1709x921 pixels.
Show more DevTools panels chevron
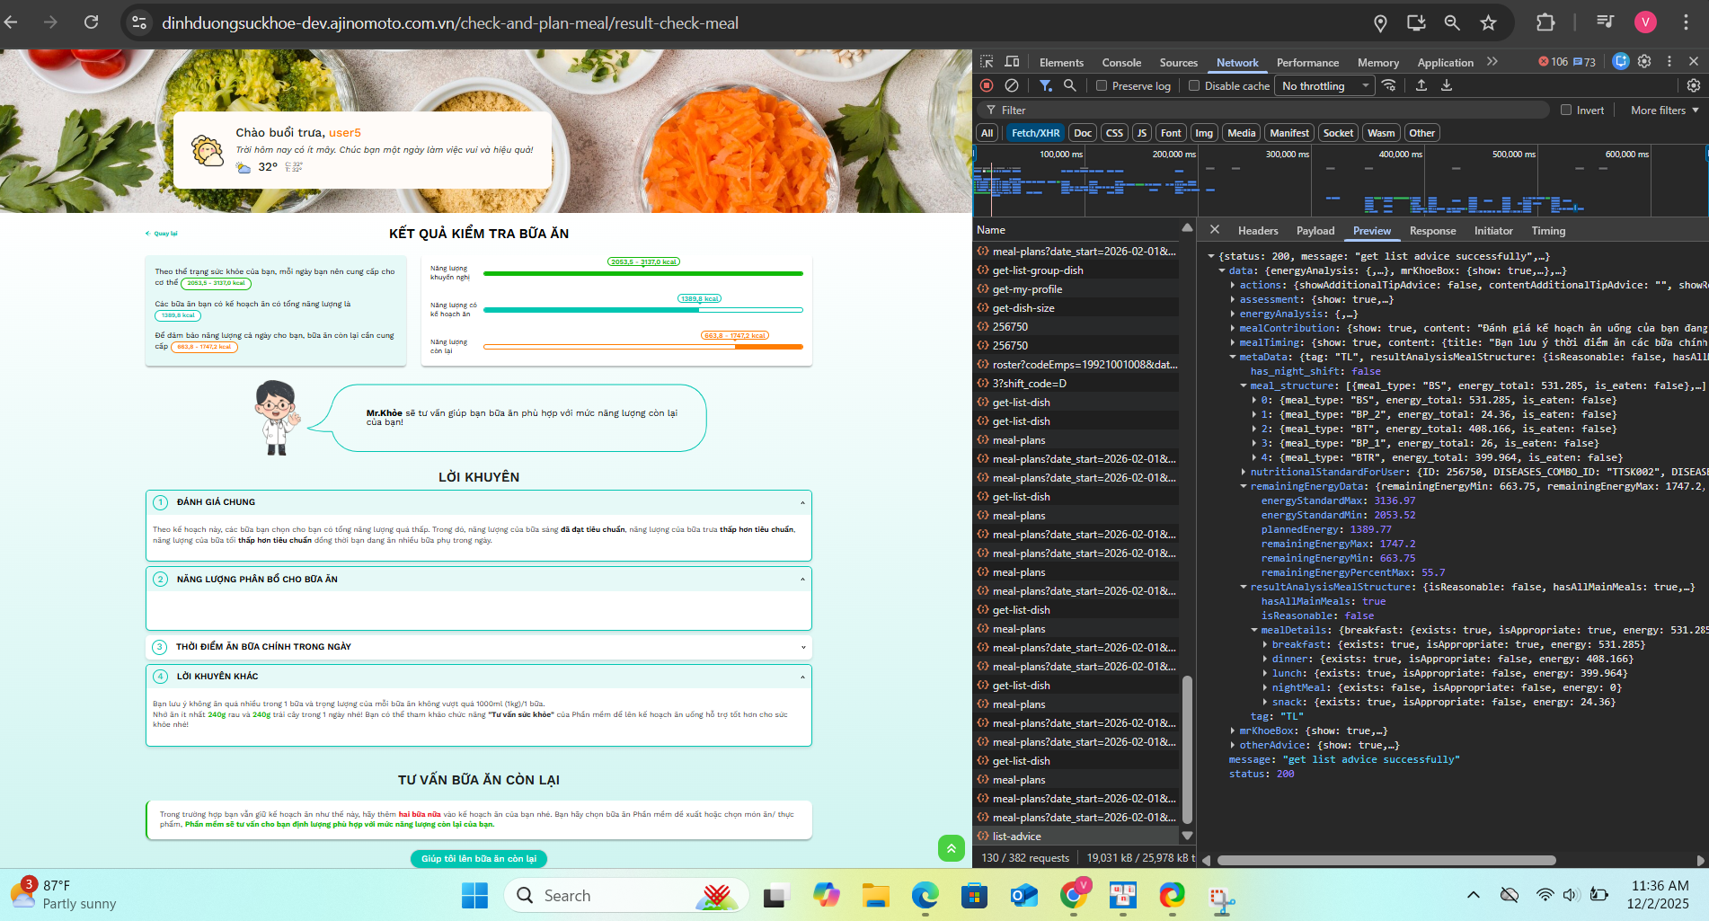click(x=1492, y=62)
